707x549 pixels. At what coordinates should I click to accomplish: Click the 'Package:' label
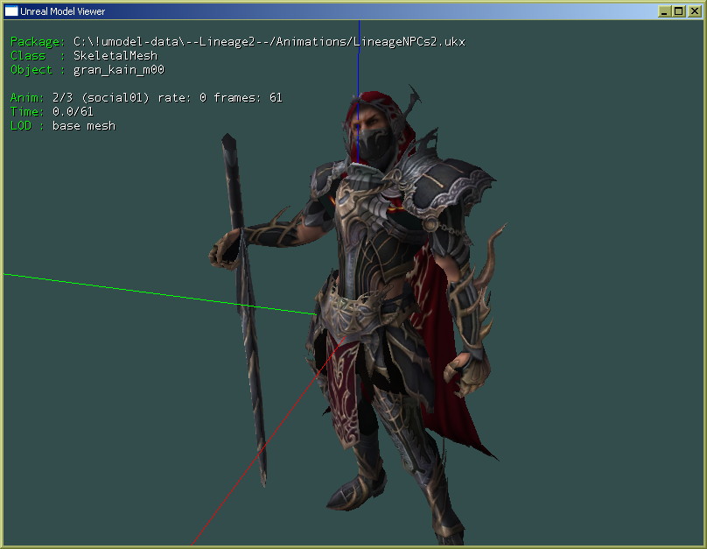38,42
